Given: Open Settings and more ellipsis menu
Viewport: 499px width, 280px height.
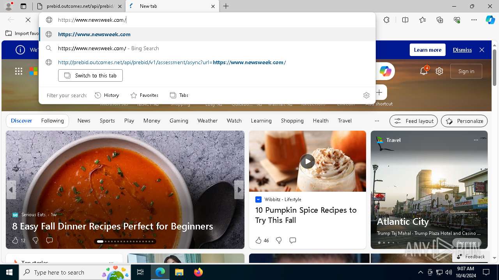Looking at the screenshot, I should click(474, 20).
